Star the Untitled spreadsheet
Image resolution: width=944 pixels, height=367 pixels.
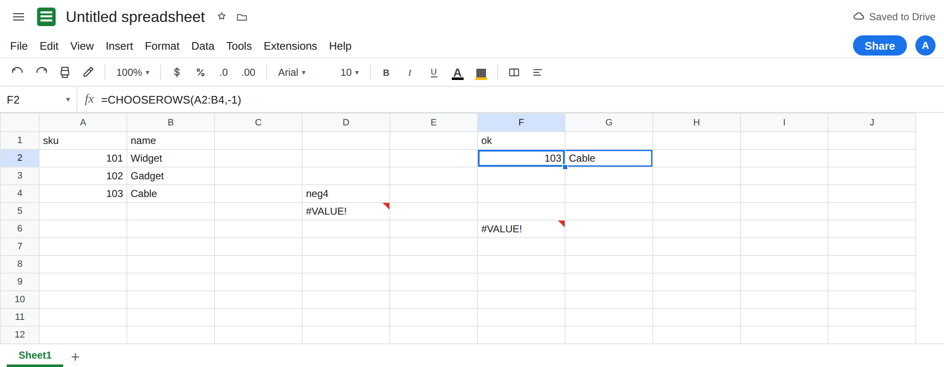point(222,16)
